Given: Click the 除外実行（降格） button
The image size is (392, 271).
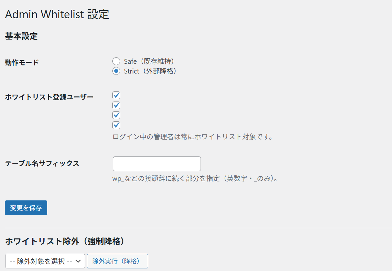Looking at the screenshot, I should (117, 261).
